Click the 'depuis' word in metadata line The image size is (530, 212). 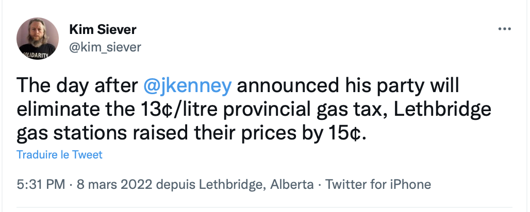pos(175,185)
